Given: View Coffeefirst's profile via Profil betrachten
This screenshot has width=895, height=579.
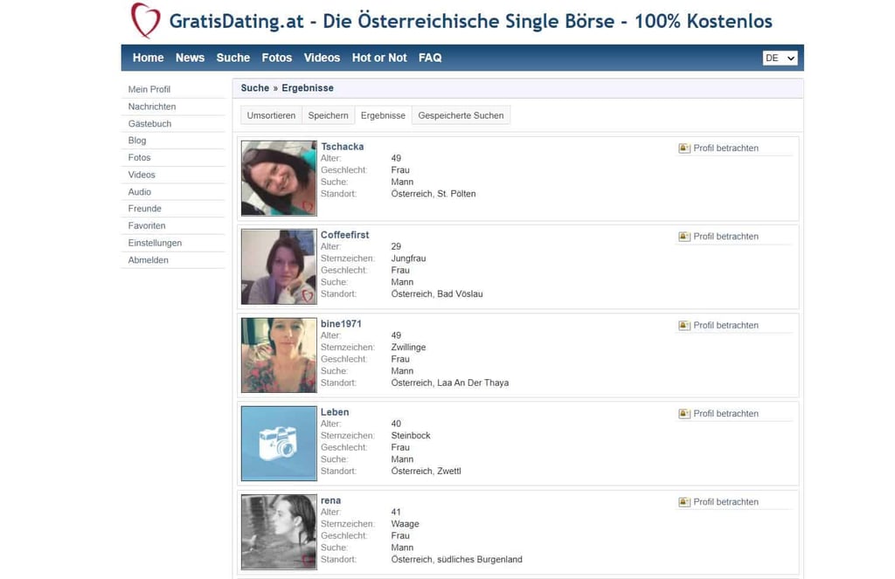Looking at the screenshot, I should [725, 237].
